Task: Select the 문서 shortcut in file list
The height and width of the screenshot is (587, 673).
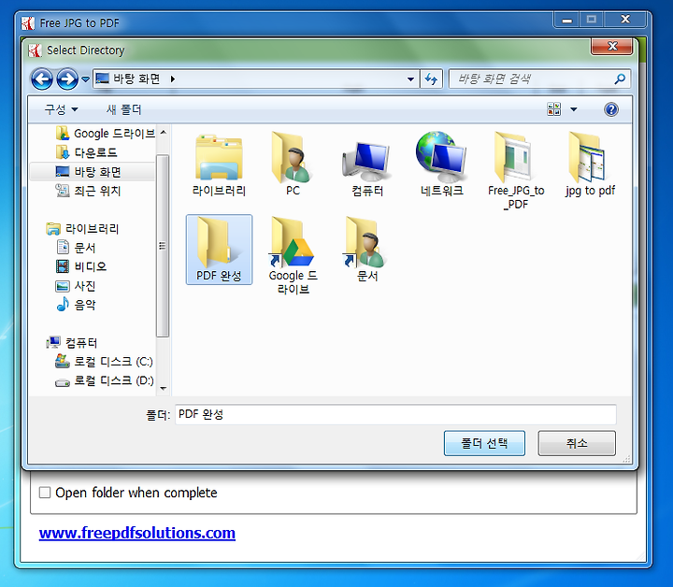Action: pyautogui.click(x=367, y=250)
